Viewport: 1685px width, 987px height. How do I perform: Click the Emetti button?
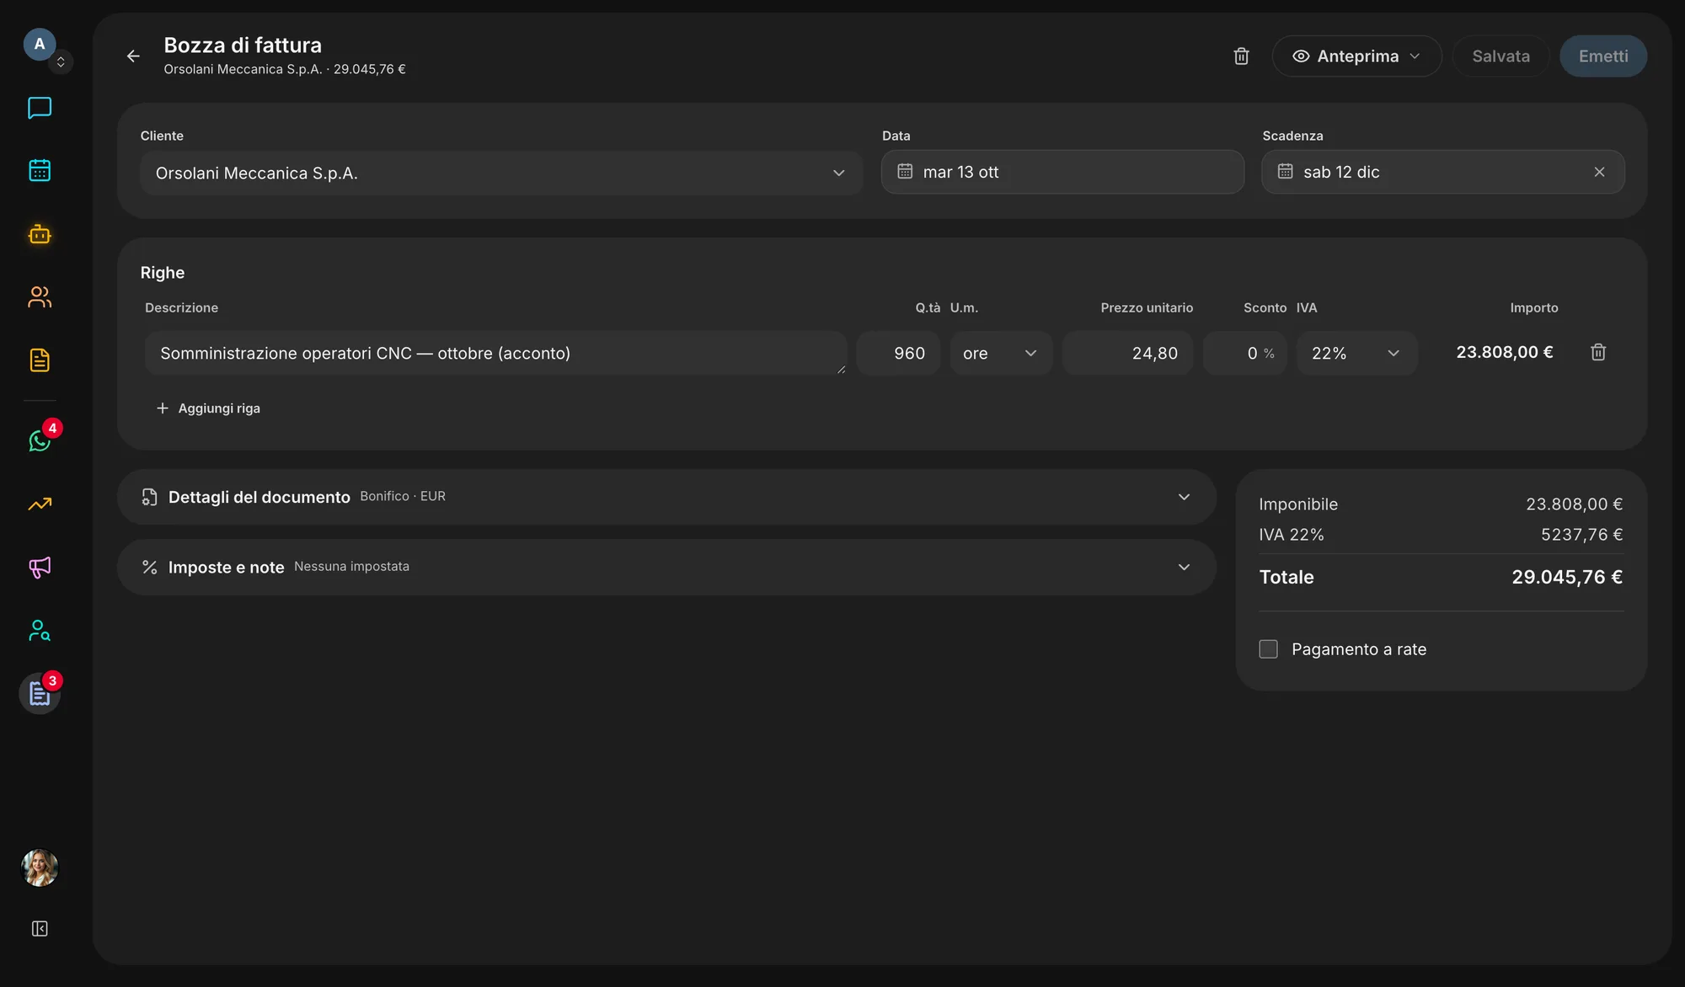[x=1603, y=56]
